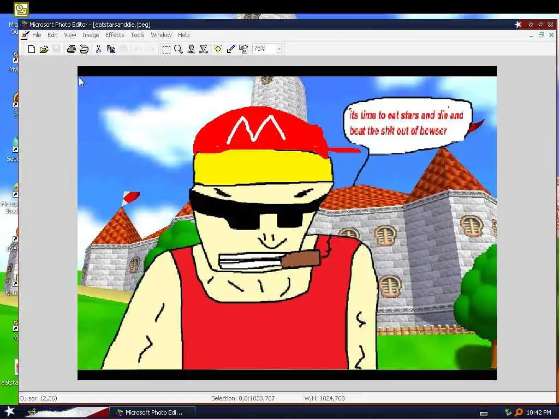Open the Help menu
The width and height of the screenshot is (559, 419).
(183, 35)
